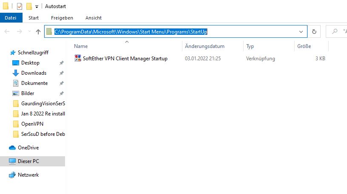Click the Downloads blue arrow icon
This screenshot has width=347, height=194.
[x=15, y=73]
